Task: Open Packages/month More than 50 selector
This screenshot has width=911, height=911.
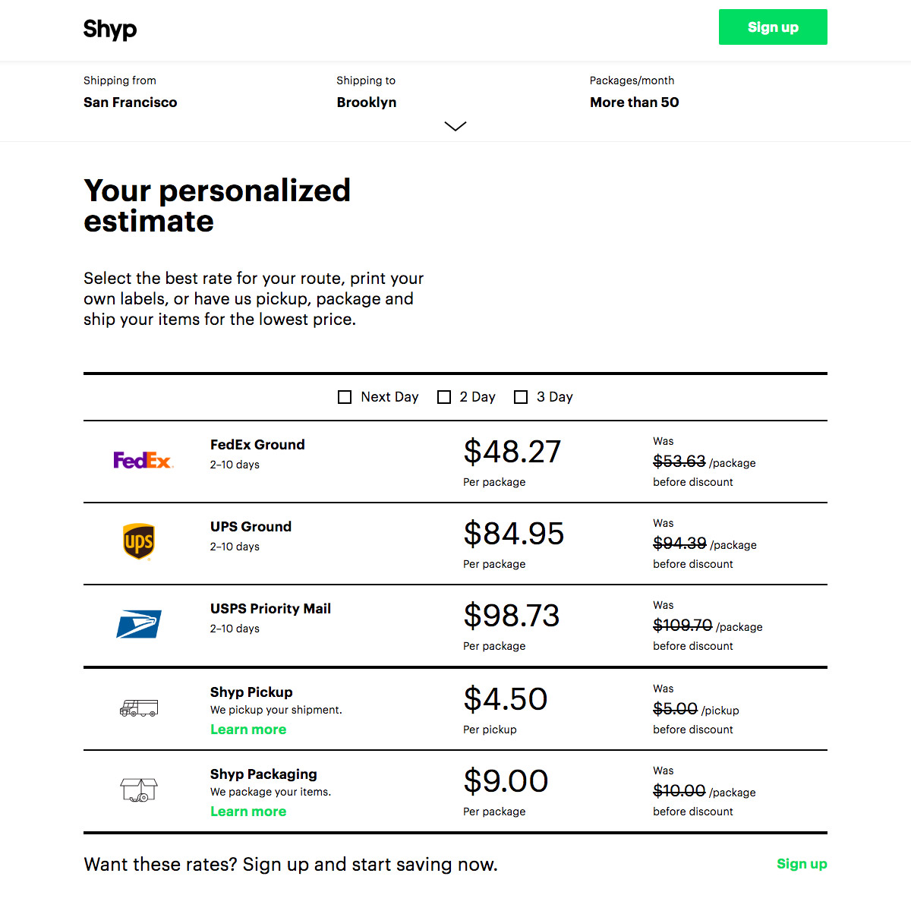Action: (x=635, y=92)
